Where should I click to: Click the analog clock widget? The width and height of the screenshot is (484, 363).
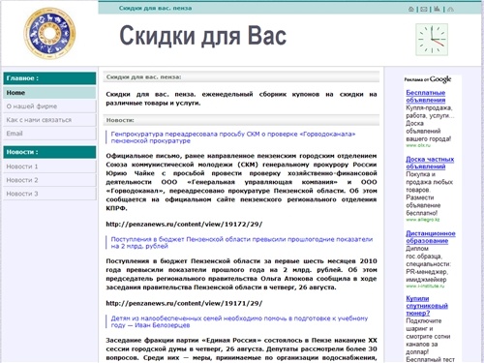432,40
